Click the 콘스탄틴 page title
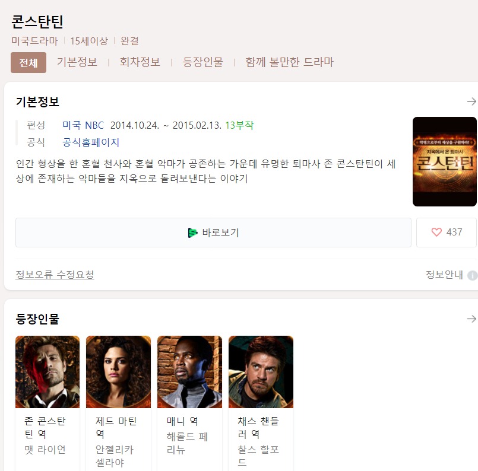This screenshot has width=478, height=471. click(37, 21)
